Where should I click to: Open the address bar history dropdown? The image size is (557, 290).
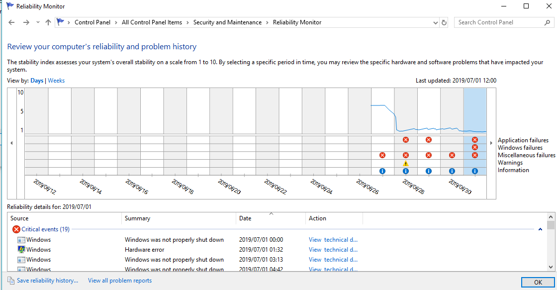click(x=436, y=22)
